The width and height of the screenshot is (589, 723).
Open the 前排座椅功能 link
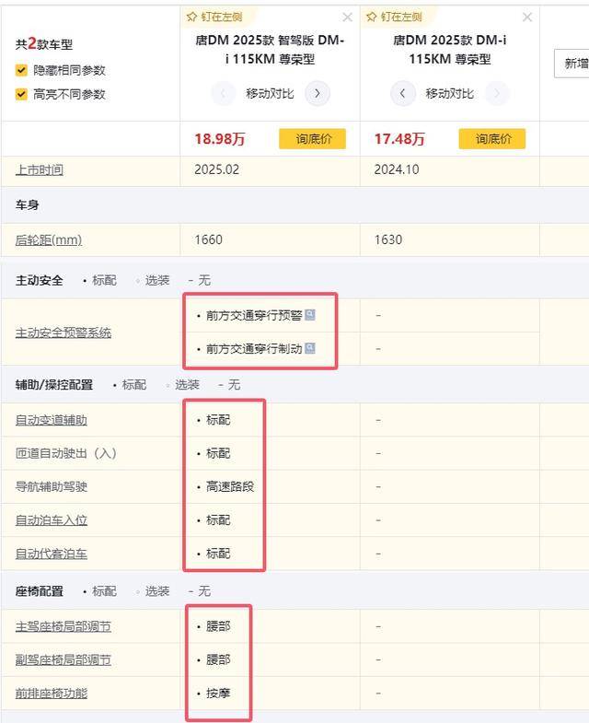(x=52, y=693)
